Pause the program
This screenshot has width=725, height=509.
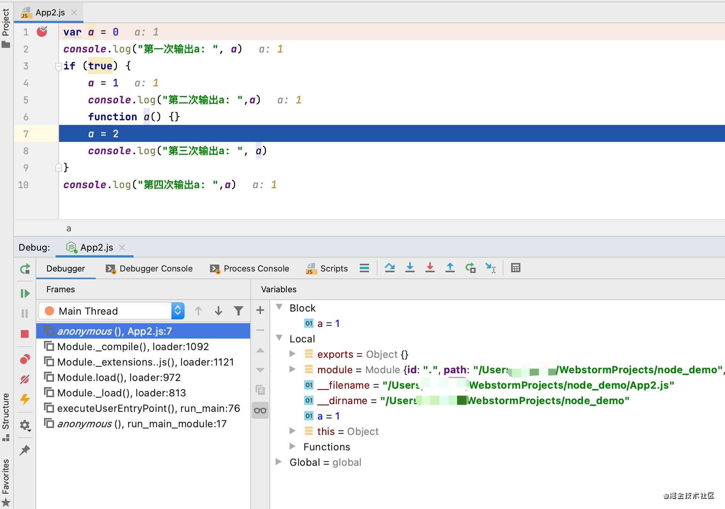pyautogui.click(x=25, y=313)
